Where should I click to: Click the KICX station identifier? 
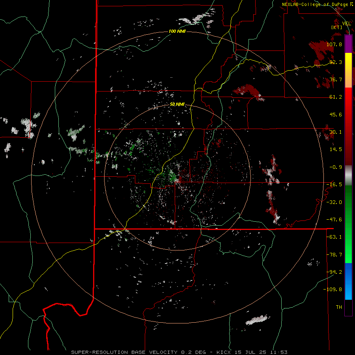(224, 352)
